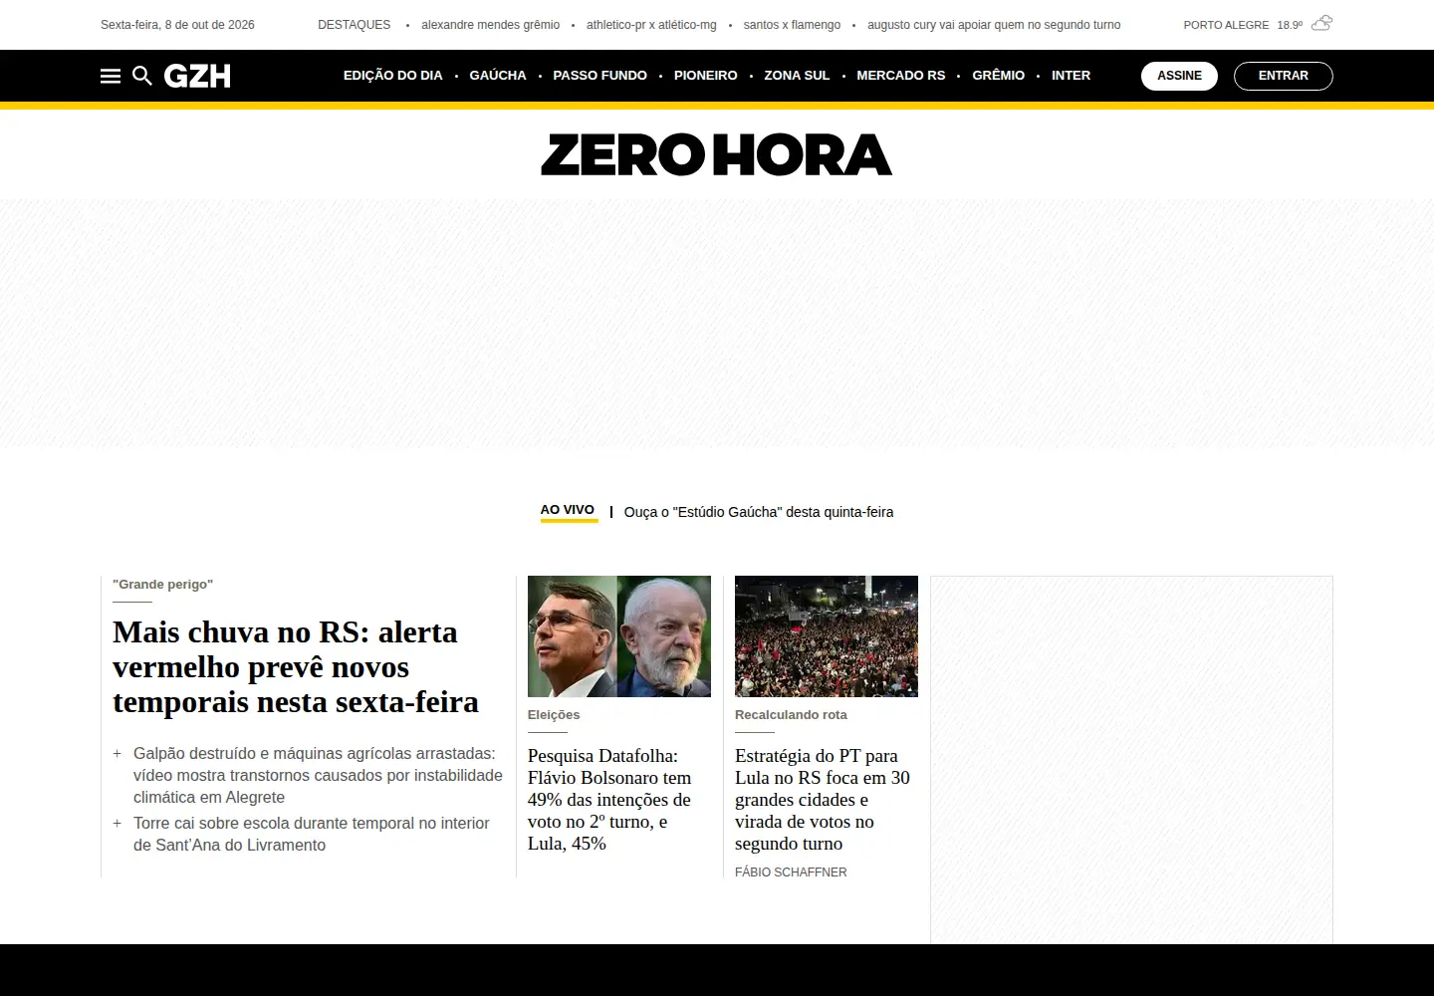This screenshot has width=1434, height=996.
Task: Open 'Estratégia do PT para Lula' article
Action: pos(823,800)
